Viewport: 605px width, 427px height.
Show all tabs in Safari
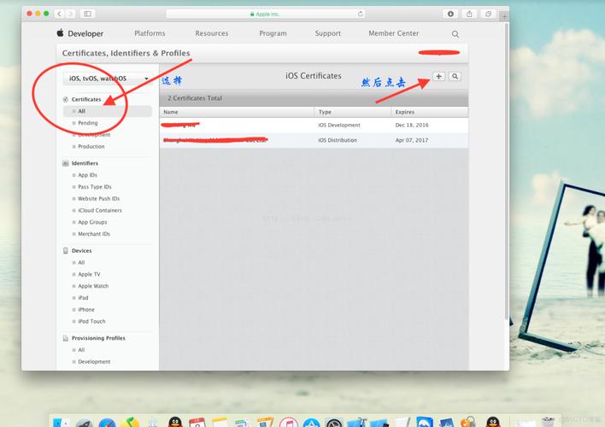488,14
